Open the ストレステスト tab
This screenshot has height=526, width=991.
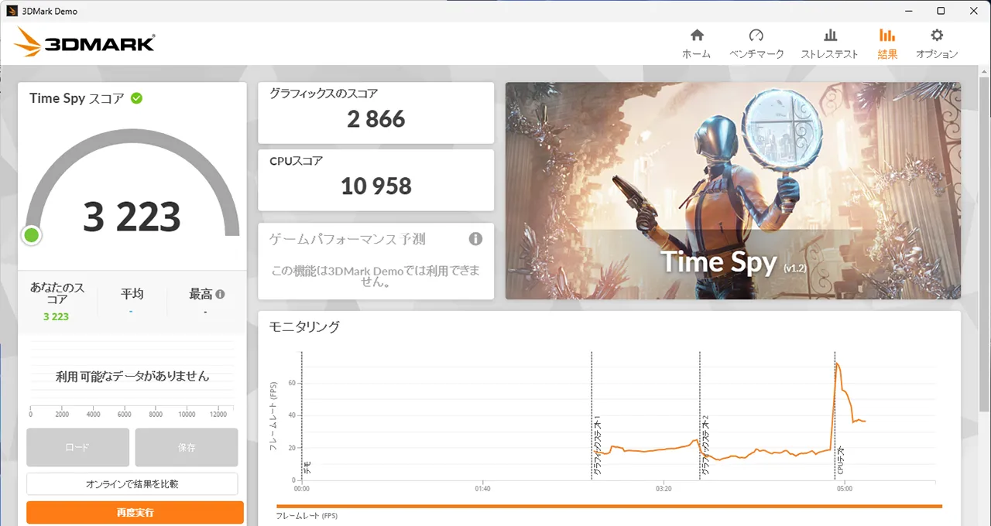click(x=829, y=44)
